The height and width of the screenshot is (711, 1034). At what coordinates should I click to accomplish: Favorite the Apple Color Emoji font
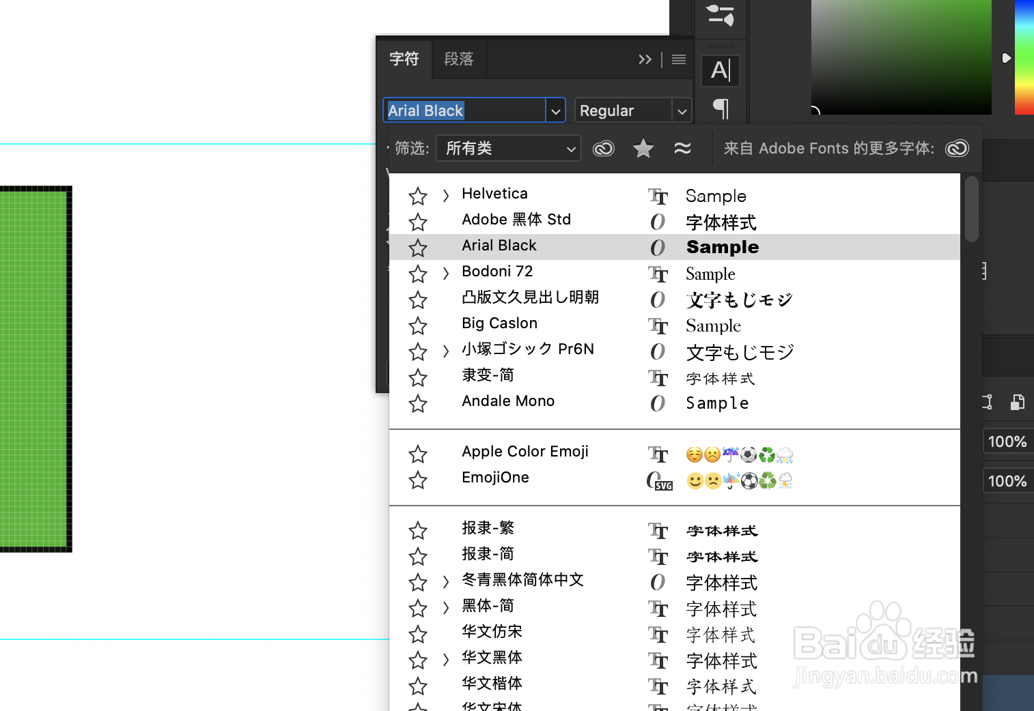[x=418, y=454]
